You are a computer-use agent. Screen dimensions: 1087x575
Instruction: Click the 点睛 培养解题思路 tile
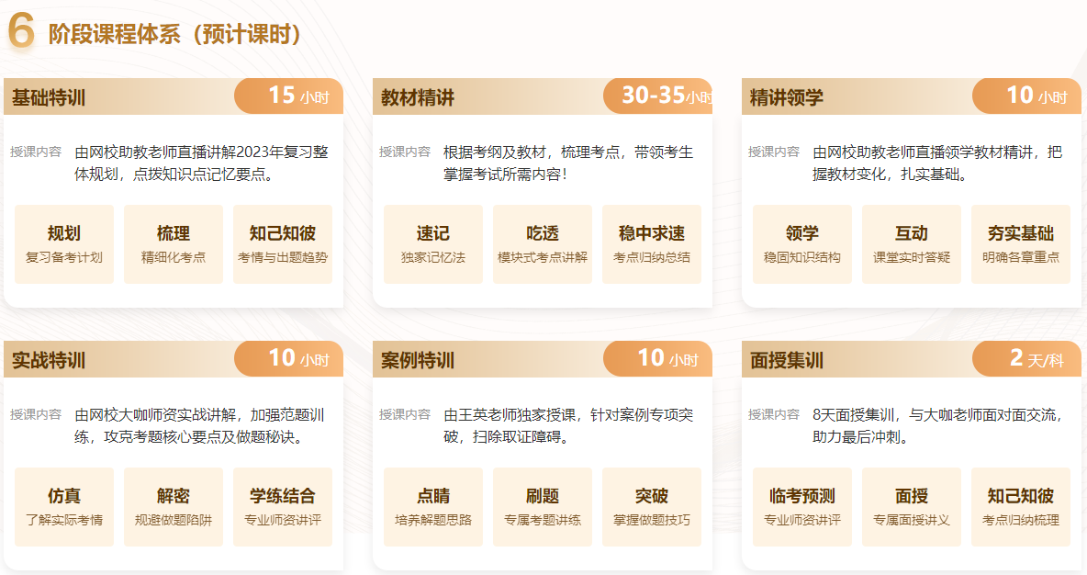click(x=433, y=507)
